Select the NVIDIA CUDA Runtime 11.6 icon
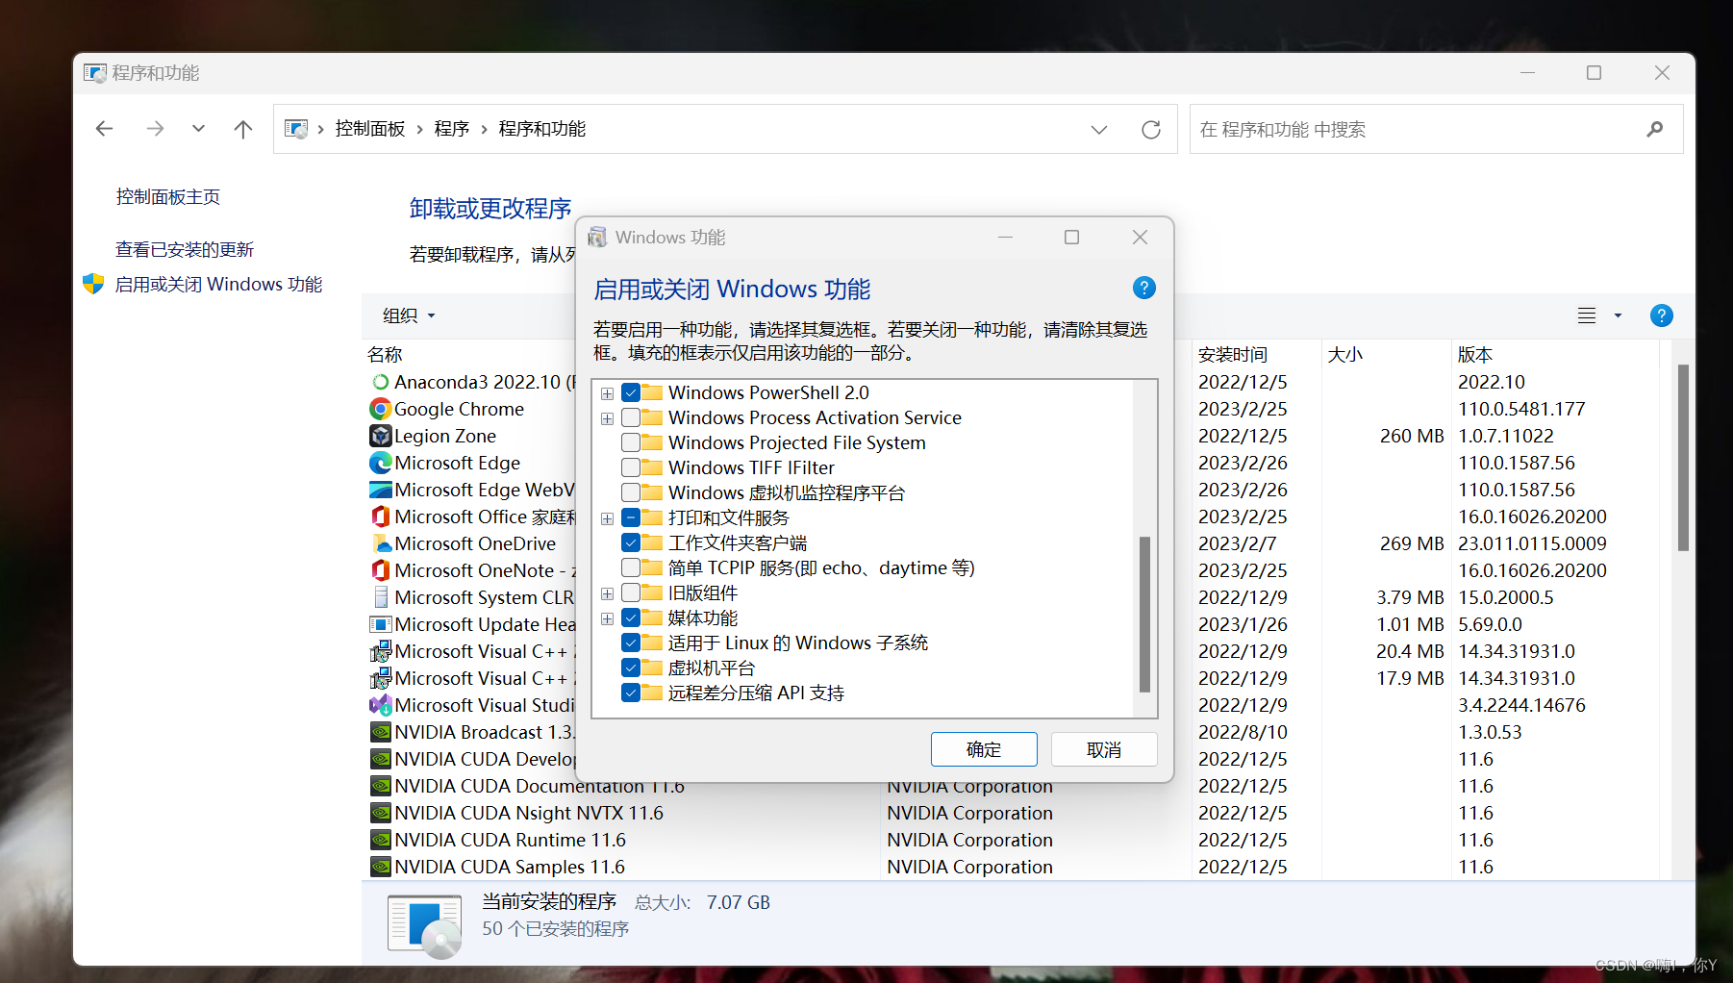 [x=381, y=840]
